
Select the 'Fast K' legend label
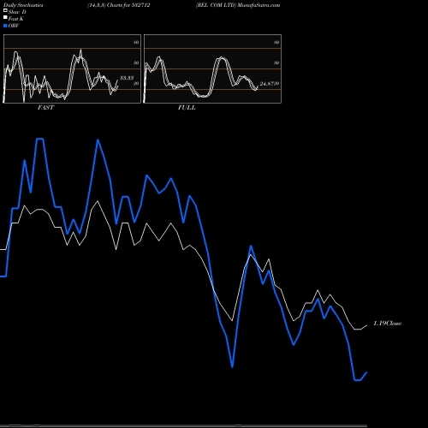16,19
